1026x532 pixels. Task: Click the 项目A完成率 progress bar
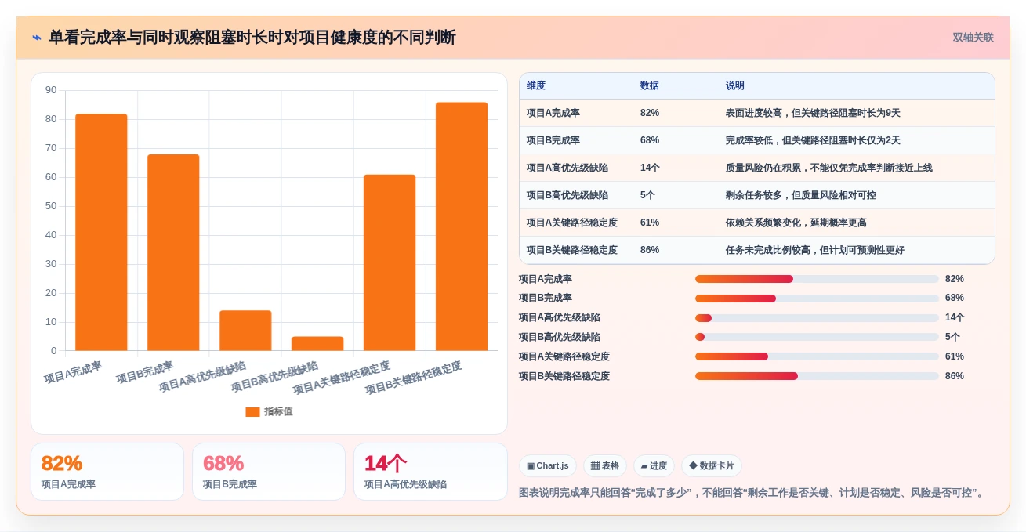[817, 279]
